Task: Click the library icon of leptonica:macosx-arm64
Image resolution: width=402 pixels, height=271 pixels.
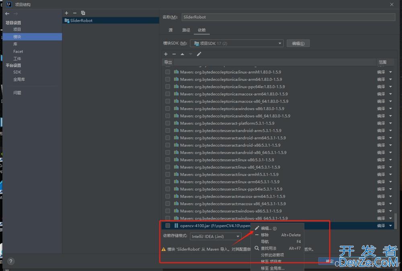Action: 176,94
